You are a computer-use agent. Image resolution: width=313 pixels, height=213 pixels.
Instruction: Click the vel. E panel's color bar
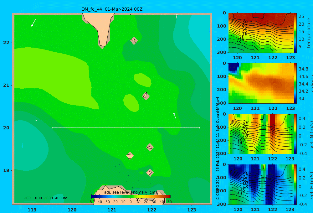(295, 184)
